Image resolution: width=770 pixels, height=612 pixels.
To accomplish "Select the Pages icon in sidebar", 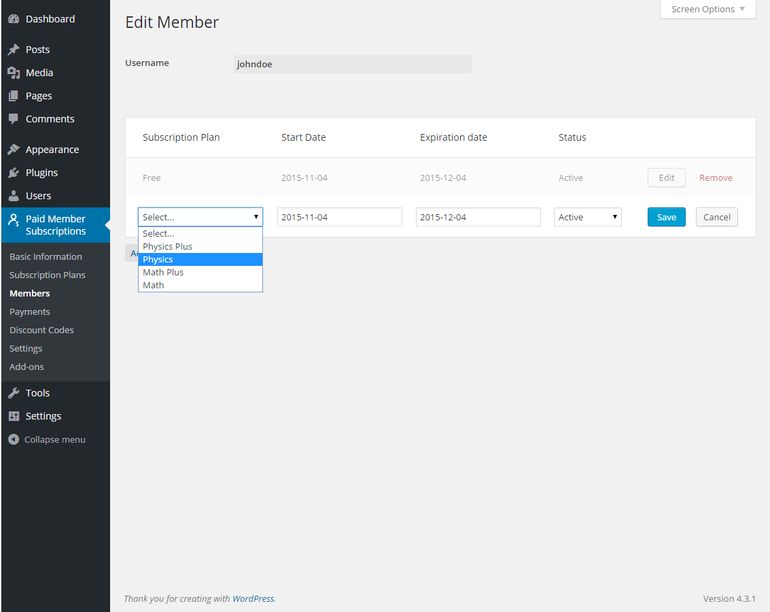I will [x=15, y=95].
